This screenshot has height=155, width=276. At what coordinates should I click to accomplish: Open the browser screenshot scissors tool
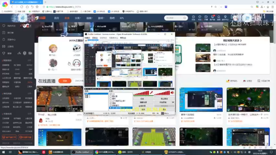click(x=262, y=7)
